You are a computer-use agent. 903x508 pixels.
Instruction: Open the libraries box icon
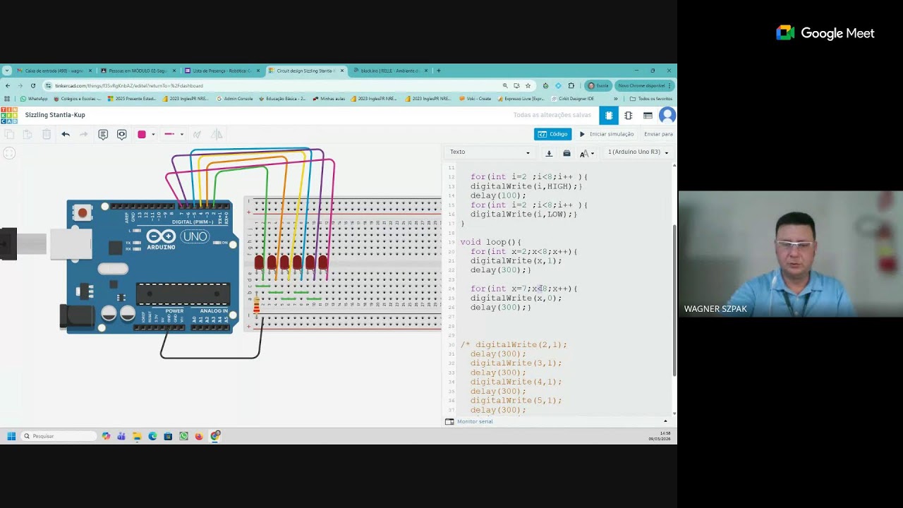[x=566, y=152]
